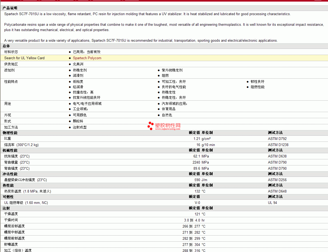Click the 'V-0' flame rating value
This screenshot has width=328, height=252.
[197, 203]
